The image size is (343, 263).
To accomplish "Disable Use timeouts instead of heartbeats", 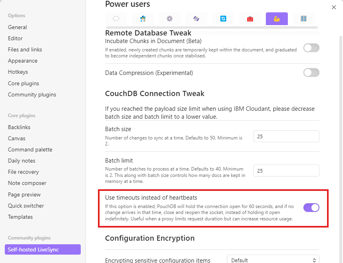I will [311, 208].
